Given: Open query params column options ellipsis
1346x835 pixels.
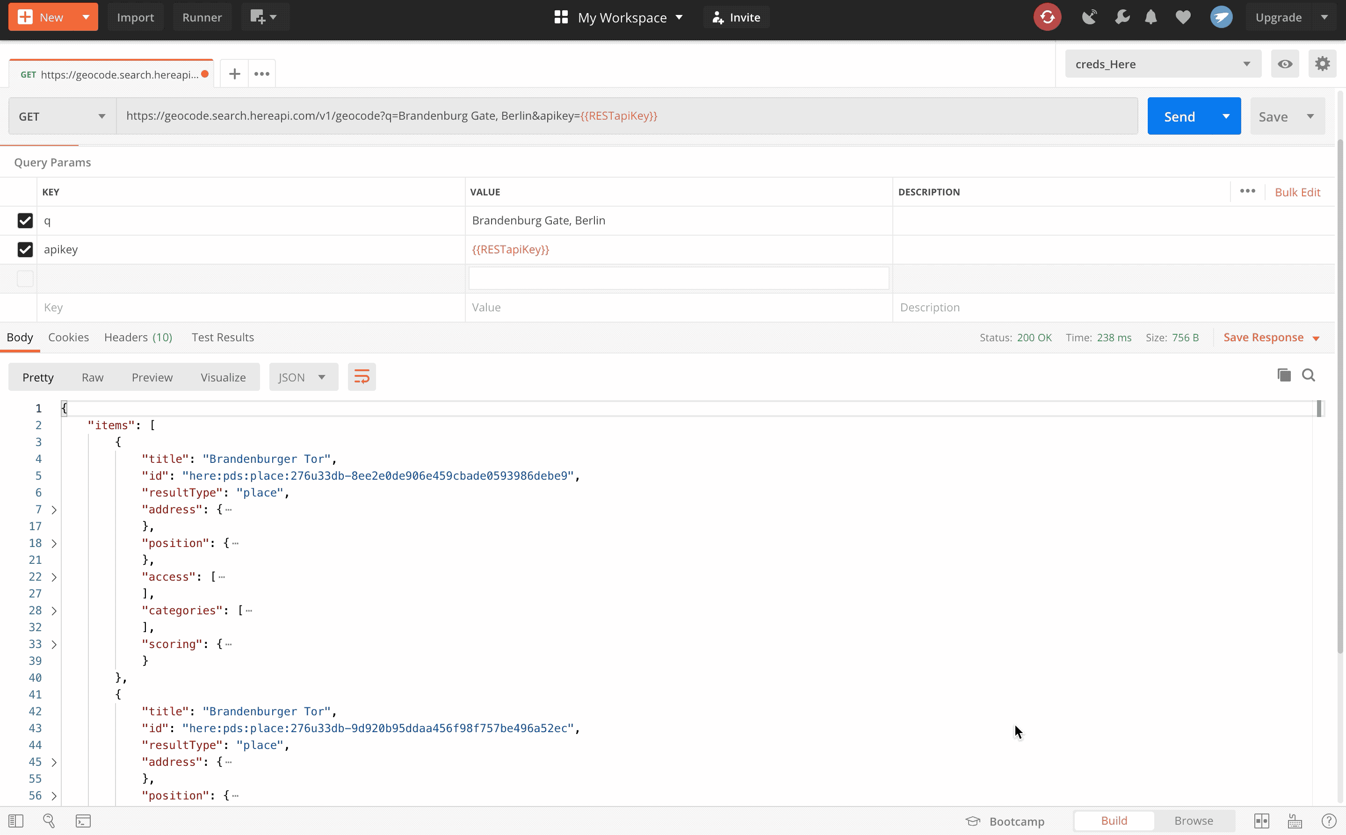Looking at the screenshot, I should tap(1248, 191).
